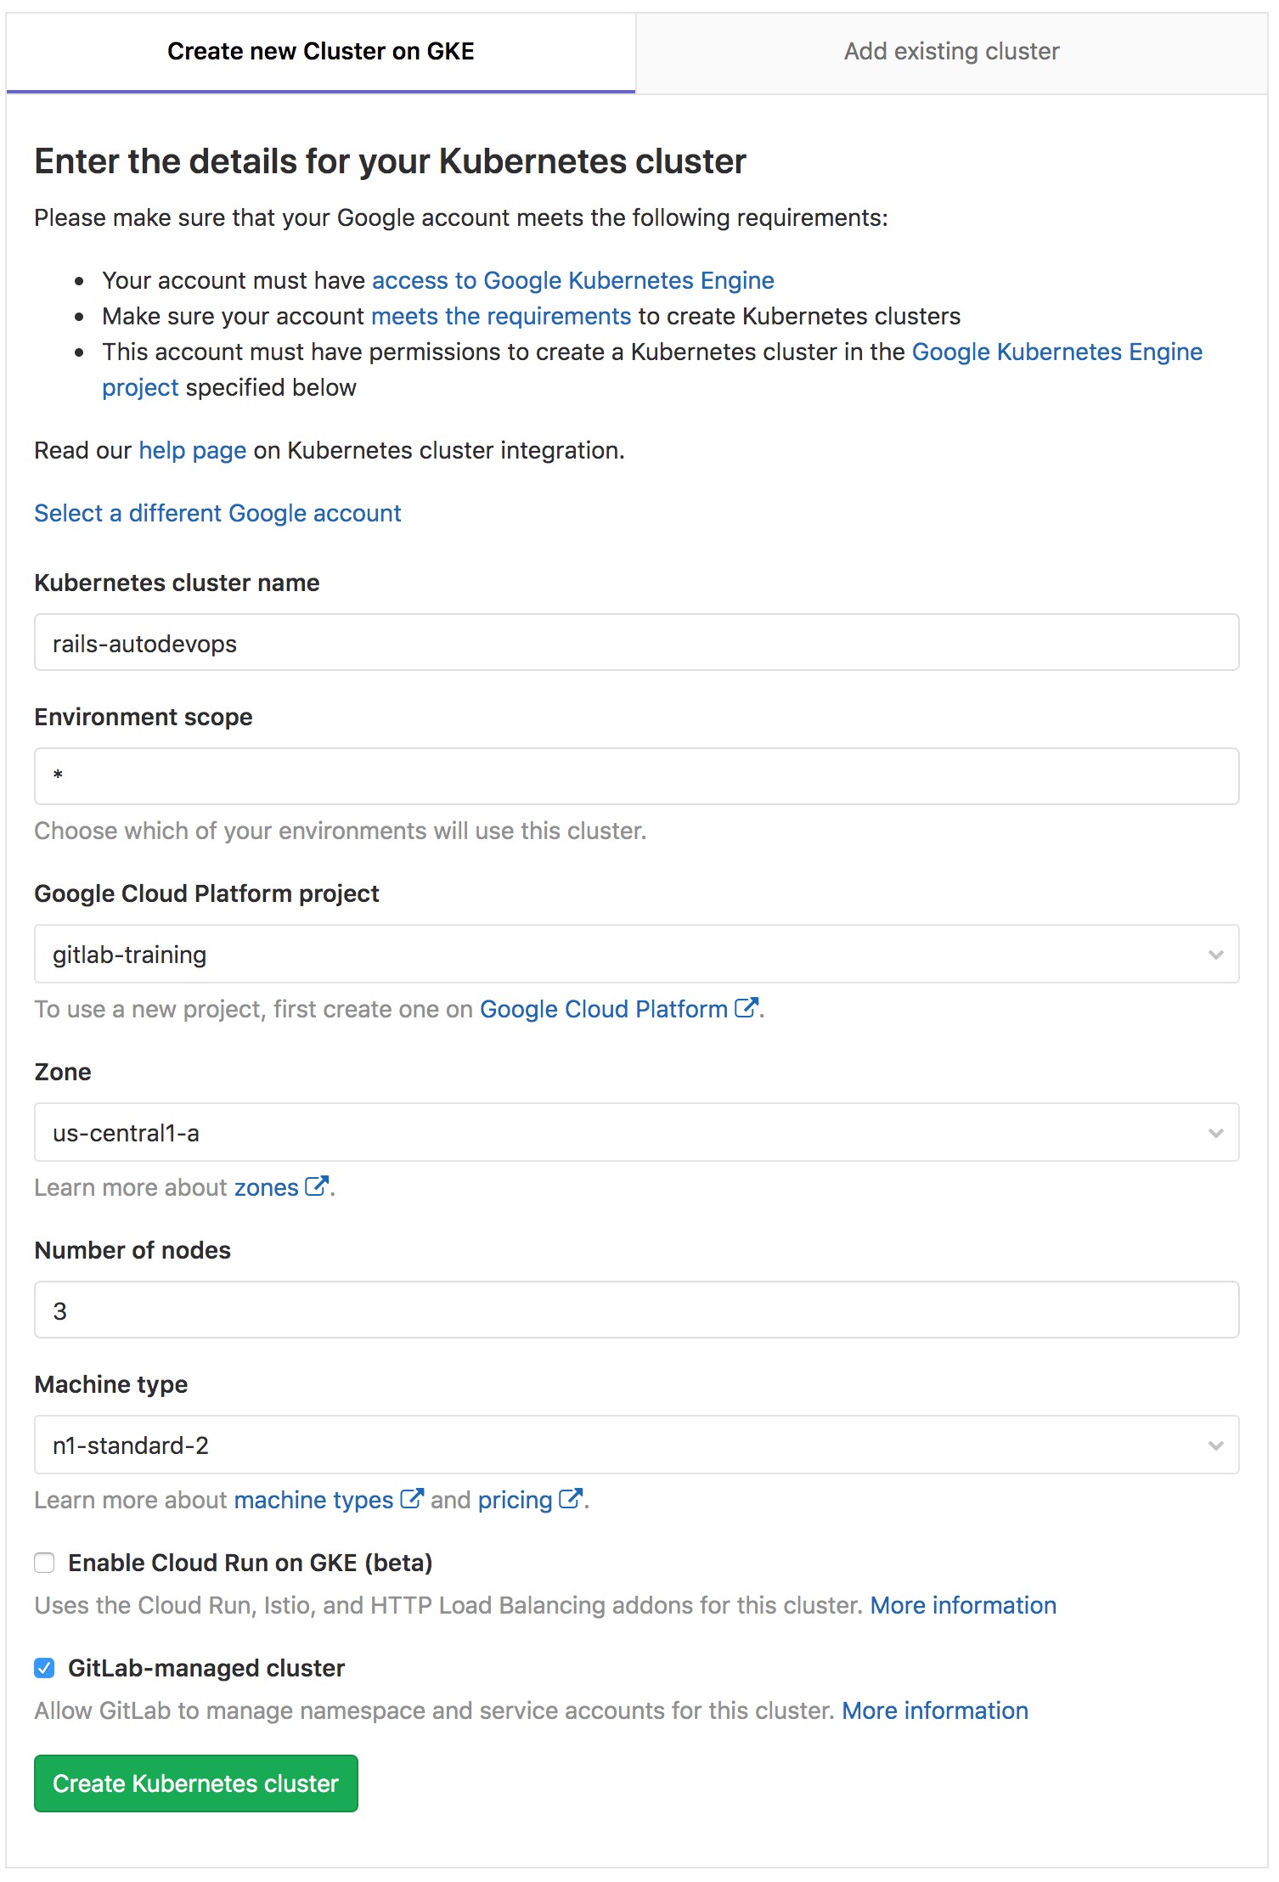Image resolution: width=1279 pixels, height=1882 pixels.
Task: Switch to the Add existing cluster tab
Action: [x=951, y=51]
